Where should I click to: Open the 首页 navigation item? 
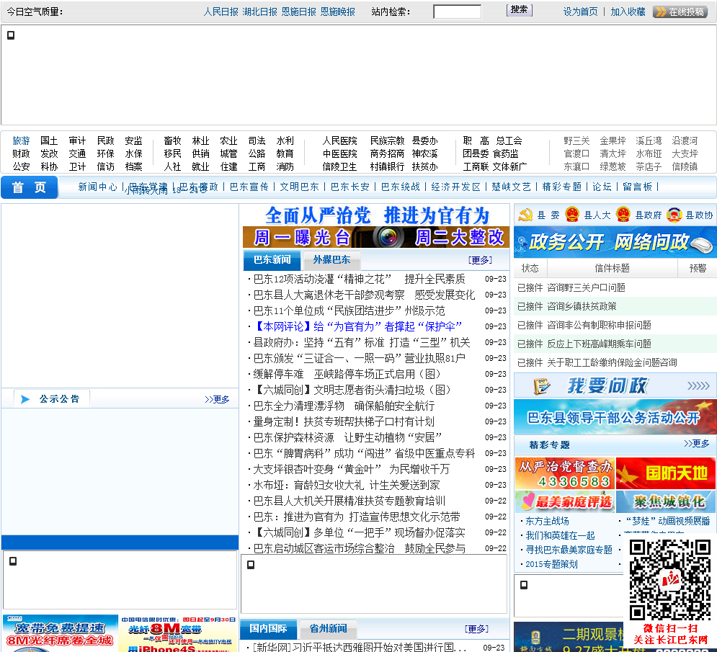[x=29, y=187]
